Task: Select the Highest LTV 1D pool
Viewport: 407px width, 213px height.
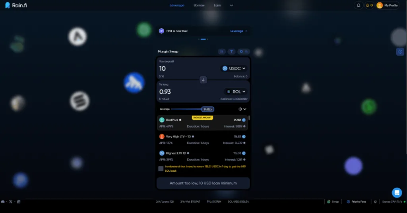Action: click(x=202, y=156)
